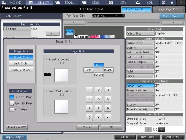Click keypad digit 7
Image resolution: width=186 pixels, height=140 pixels.
coord(90,108)
